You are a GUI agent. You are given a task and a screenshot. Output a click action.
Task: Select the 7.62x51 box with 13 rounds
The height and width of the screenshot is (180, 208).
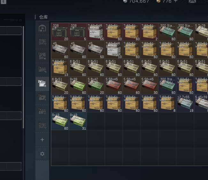(x=60, y=68)
